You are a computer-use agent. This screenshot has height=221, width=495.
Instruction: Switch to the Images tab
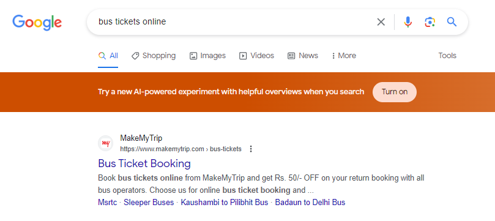coord(207,56)
